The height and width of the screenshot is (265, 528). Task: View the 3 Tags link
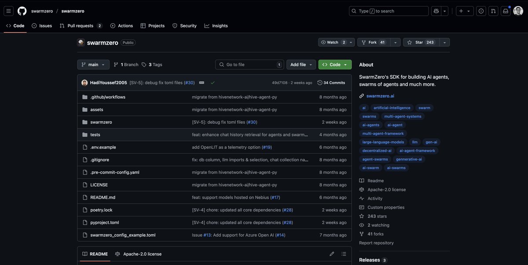tap(152, 65)
